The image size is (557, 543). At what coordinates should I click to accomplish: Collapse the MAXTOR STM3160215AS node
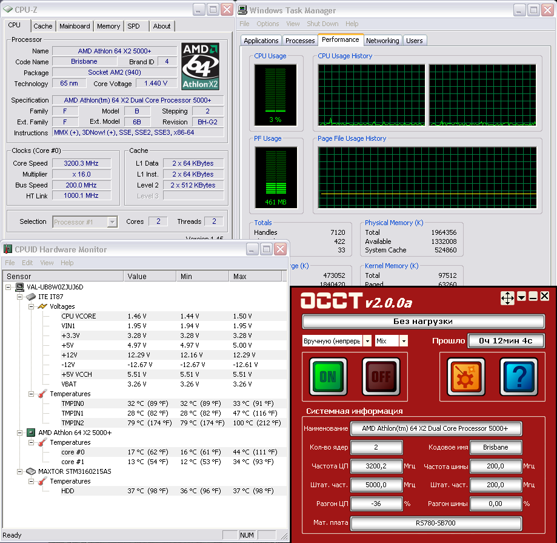[x=19, y=471]
